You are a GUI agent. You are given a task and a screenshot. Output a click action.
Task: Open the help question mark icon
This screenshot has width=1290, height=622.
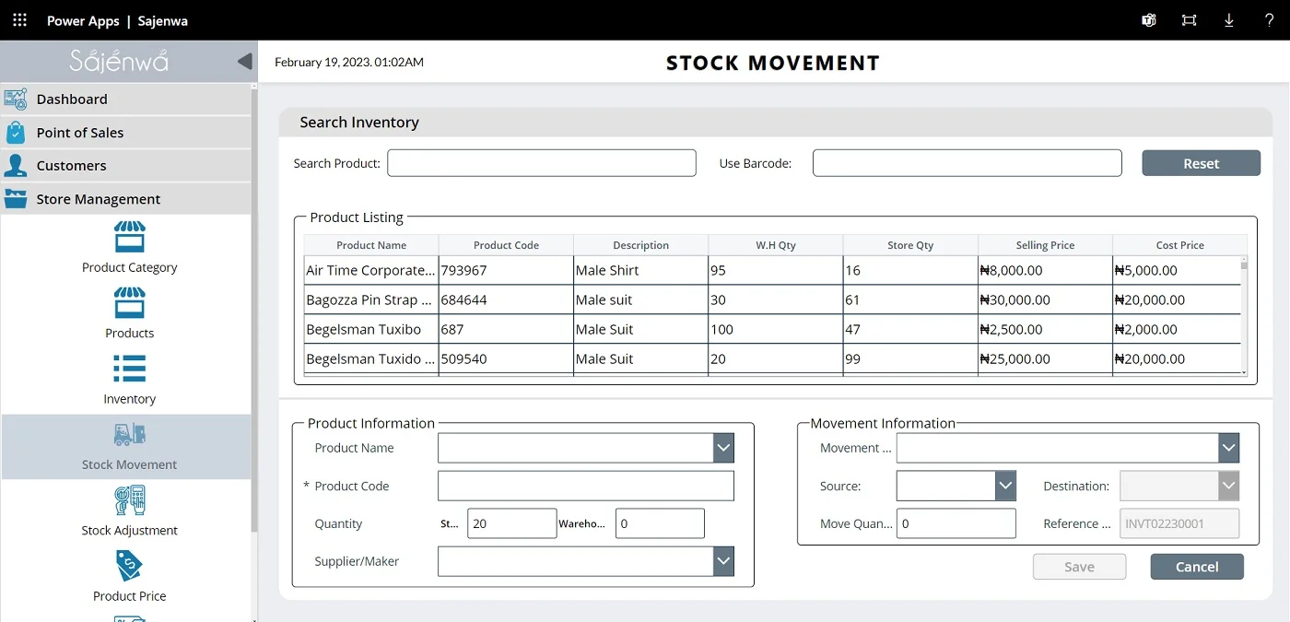[x=1269, y=20]
